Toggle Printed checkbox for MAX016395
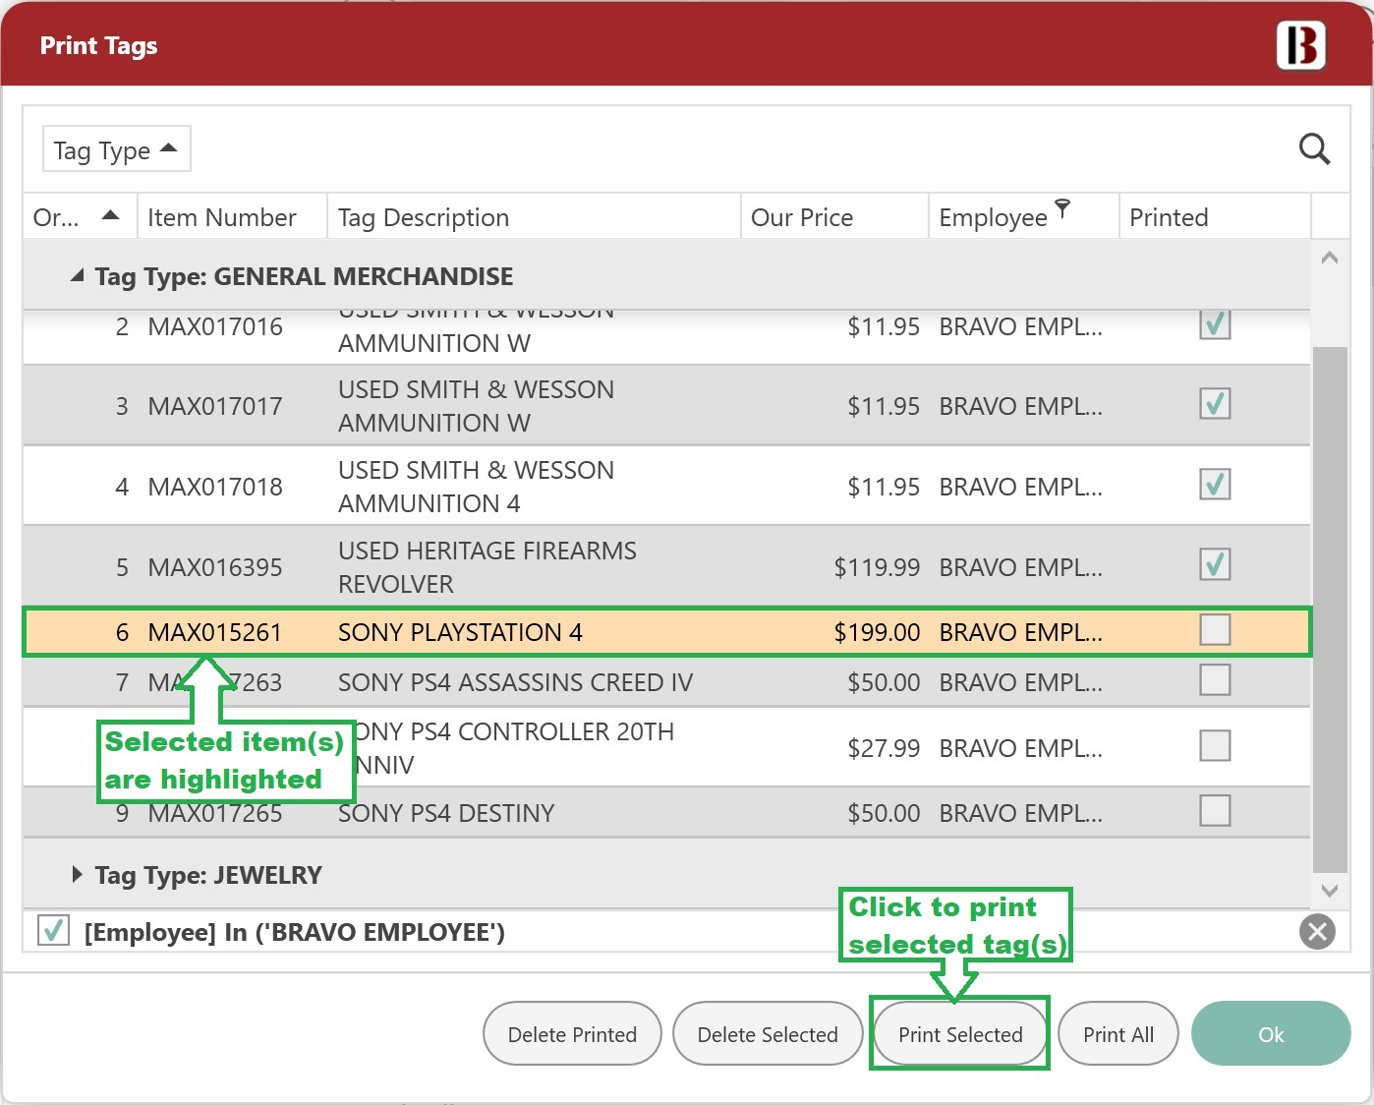 [1215, 565]
